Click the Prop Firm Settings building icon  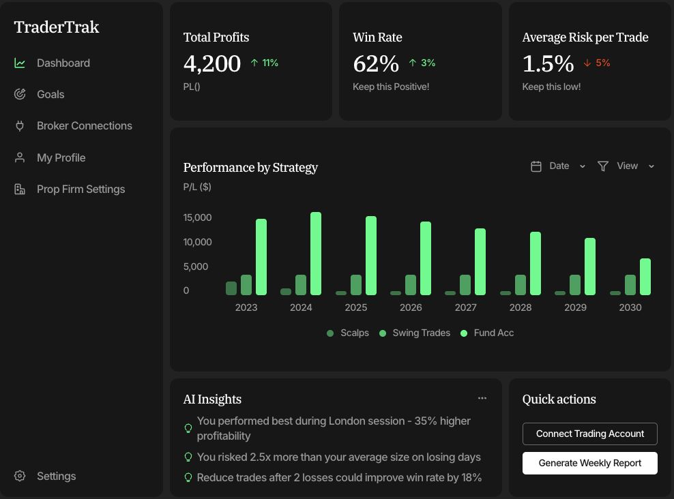pyautogui.click(x=20, y=189)
